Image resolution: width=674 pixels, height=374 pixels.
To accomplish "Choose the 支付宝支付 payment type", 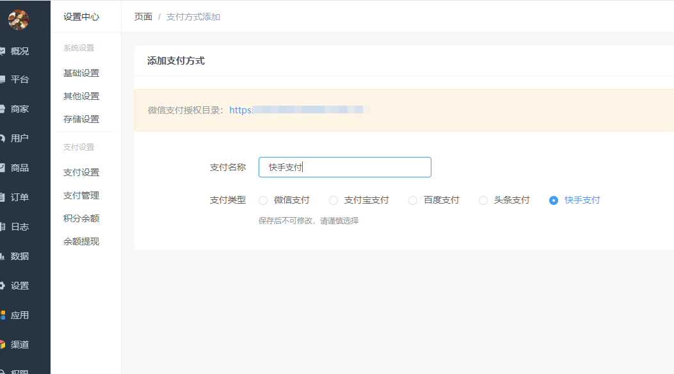I will point(333,200).
